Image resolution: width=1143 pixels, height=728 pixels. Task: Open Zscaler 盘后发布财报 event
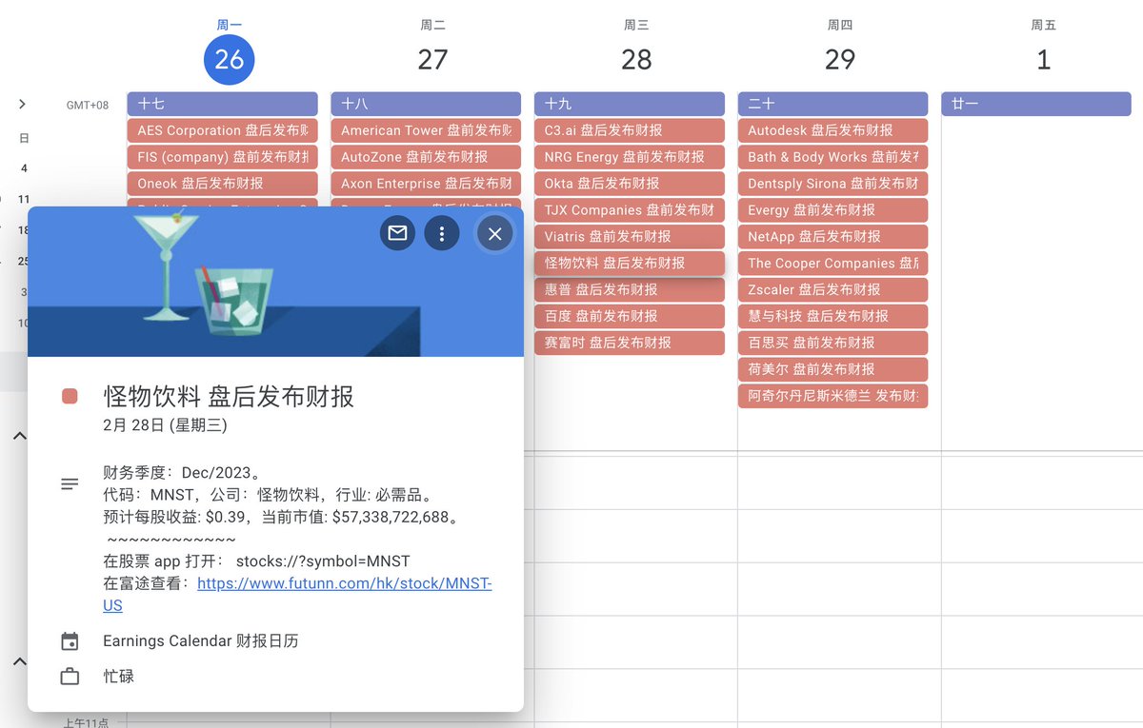pyautogui.click(x=832, y=290)
